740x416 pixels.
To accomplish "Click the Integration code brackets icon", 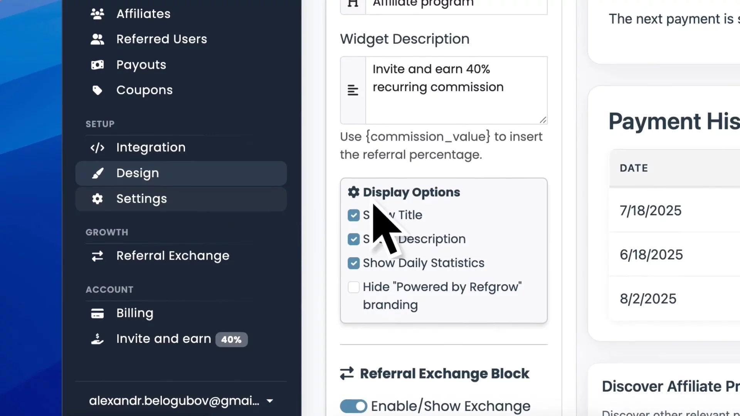I will [x=97, y=148].
